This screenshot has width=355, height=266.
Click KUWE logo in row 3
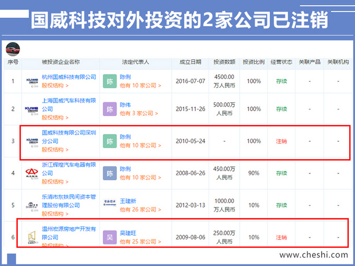[32, 143]
